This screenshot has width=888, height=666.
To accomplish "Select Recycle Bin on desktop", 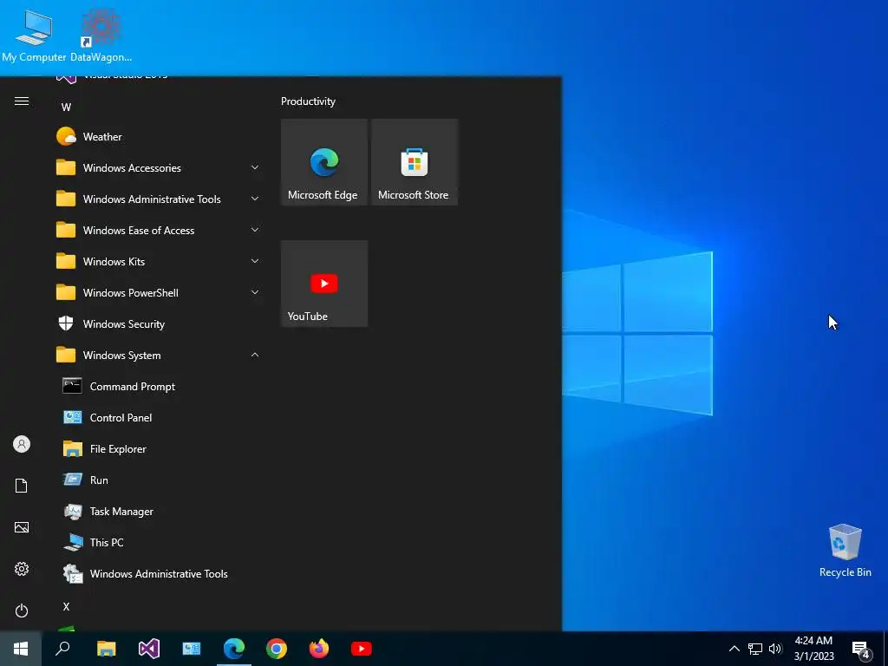I will (845, 551).
